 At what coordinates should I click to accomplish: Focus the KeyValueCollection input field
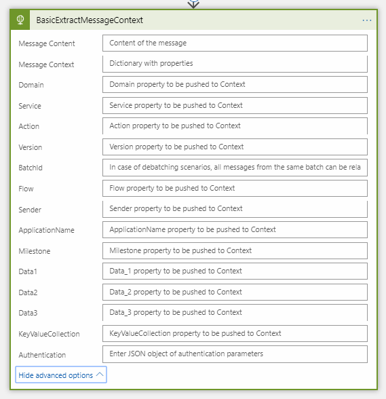235,334
